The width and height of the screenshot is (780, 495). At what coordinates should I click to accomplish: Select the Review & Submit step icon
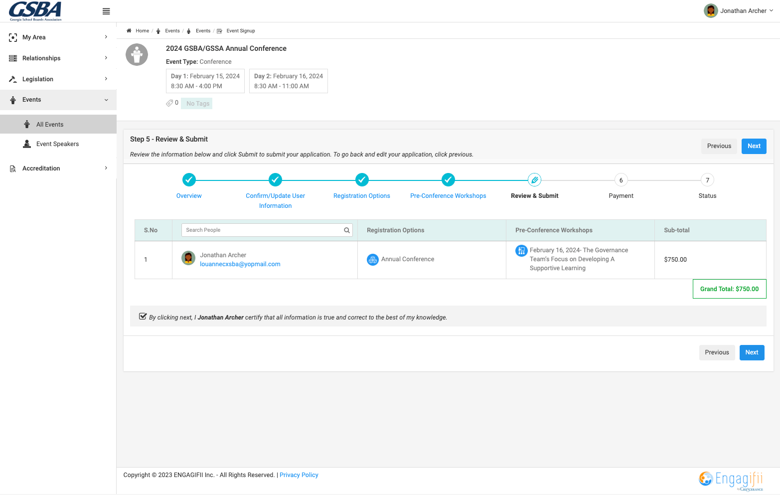pyautogui.click(x=534, y=180)
